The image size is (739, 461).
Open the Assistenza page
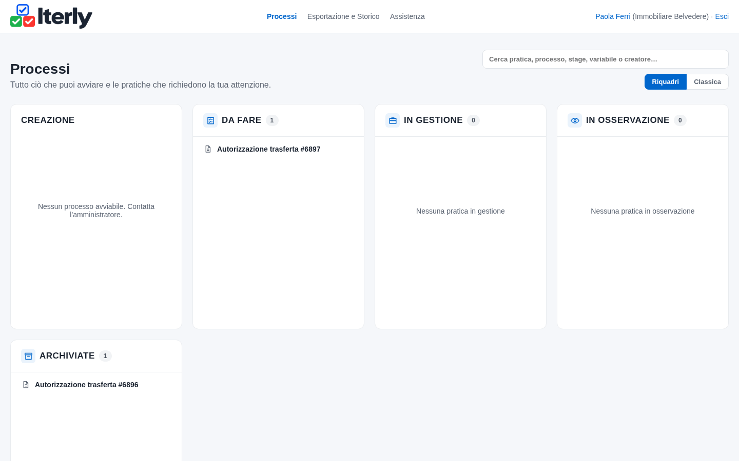[407, 16]
